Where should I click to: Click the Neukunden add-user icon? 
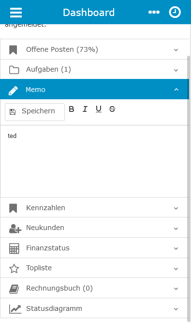click(x=15, y=229)
